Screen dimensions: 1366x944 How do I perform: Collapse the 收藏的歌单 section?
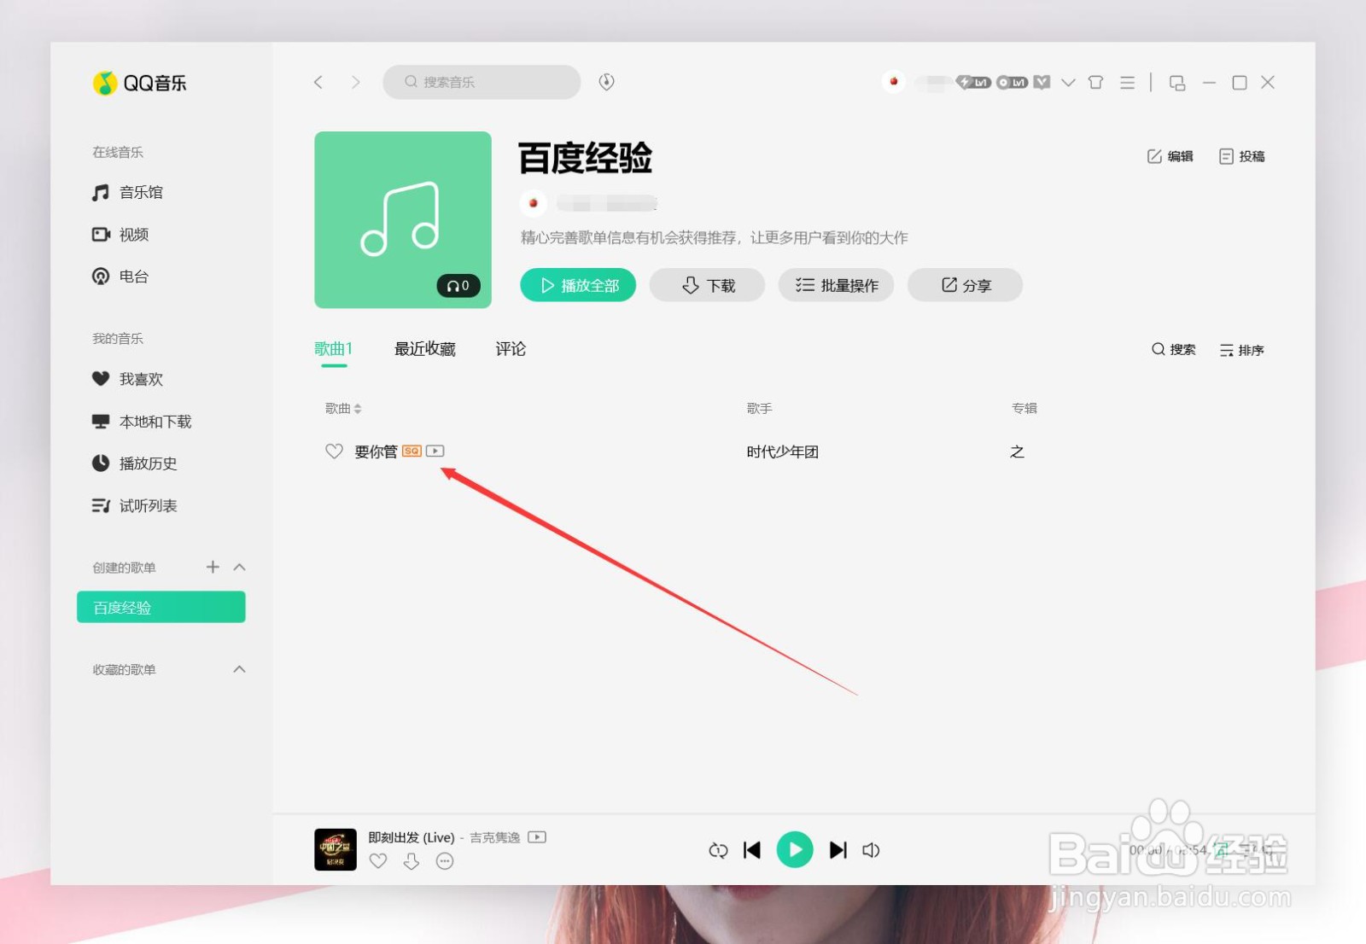point(240,669)
